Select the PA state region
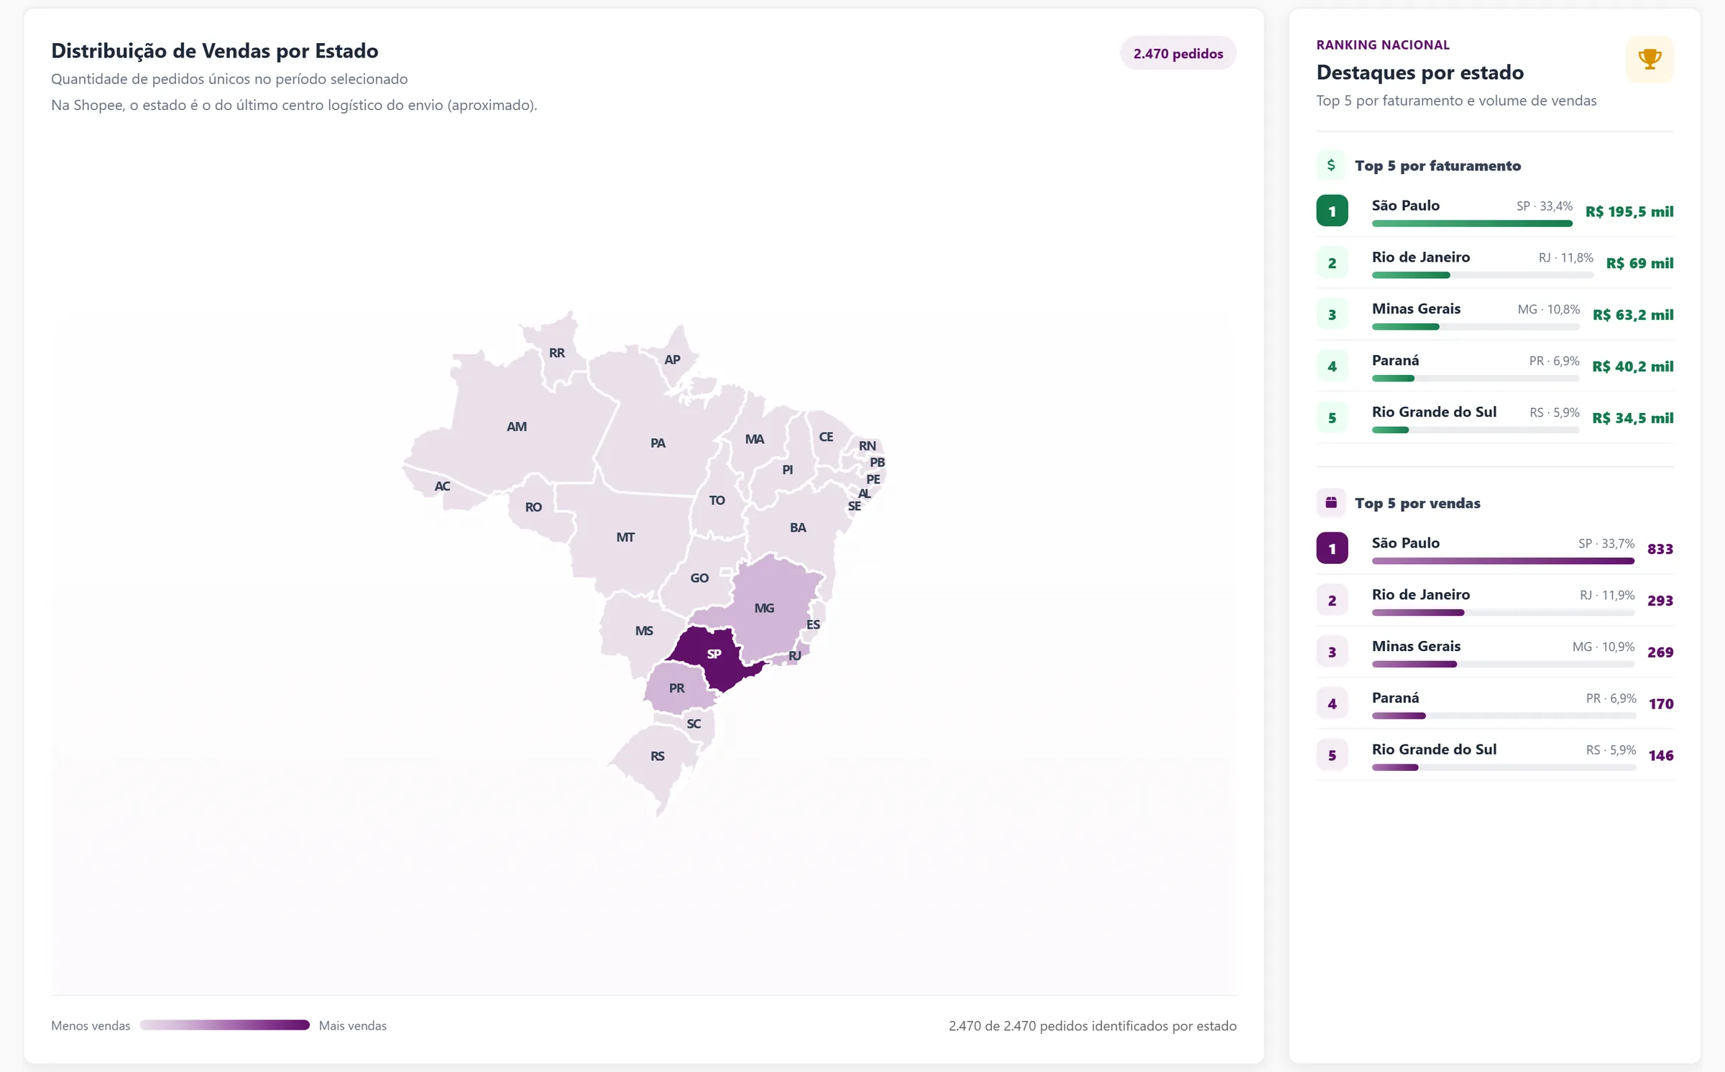Image resolution: width=1725 pixels, height=1072 pixels. pos(658,443)
